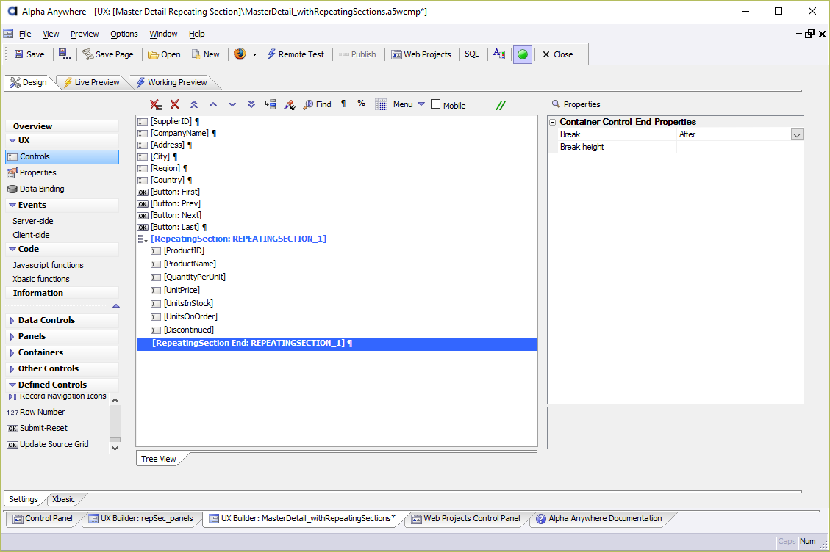
Task: Open the File menu
Action: 25,34
